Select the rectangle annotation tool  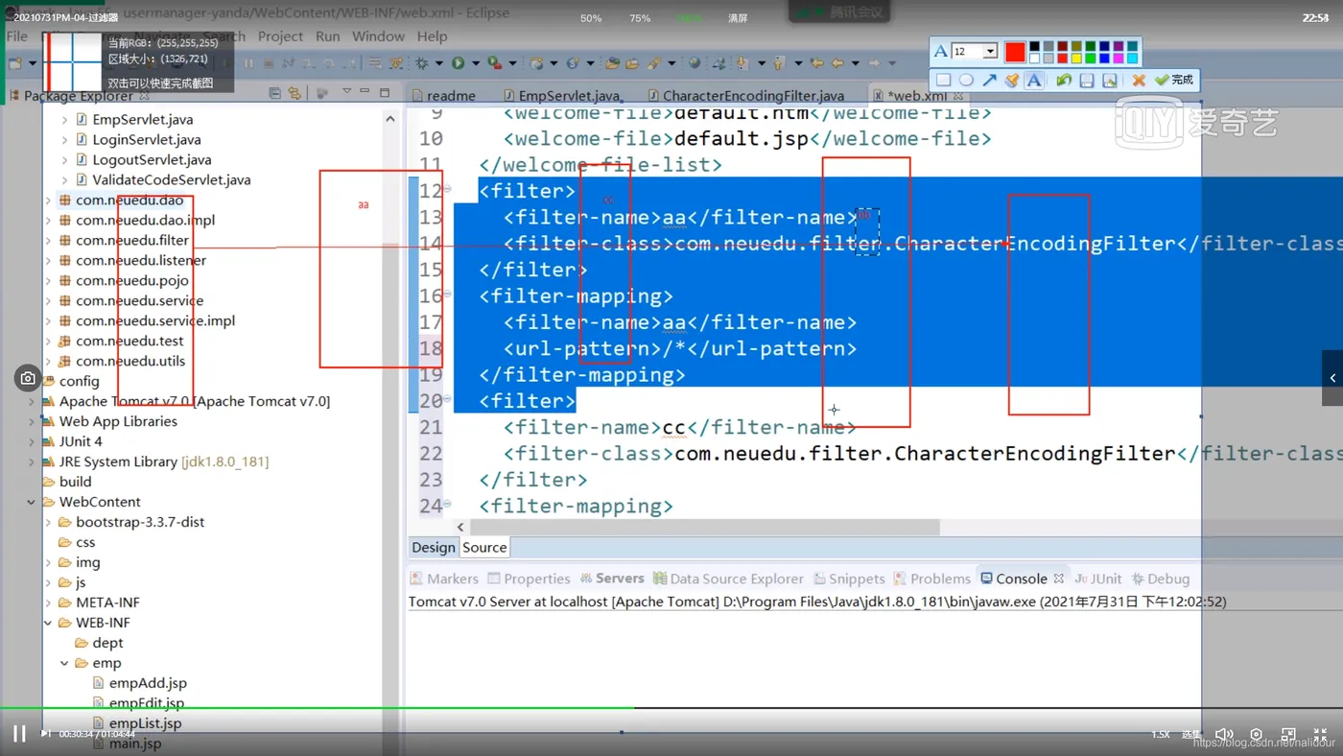pos(943,81)
